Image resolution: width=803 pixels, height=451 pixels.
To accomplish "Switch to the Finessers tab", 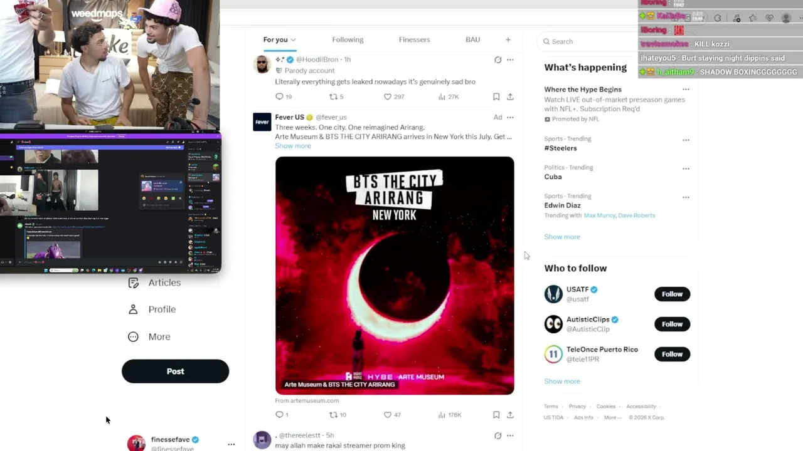I will tap(414, 40).
